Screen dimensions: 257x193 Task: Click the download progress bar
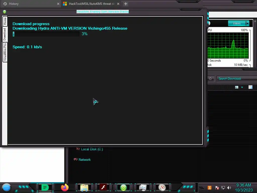(46, 34)
